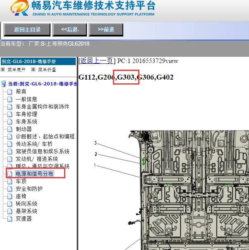Click the 当前:别克-GL6-2018-维修手册 root node
The image size is (249, 250).
tap(43, 84)
